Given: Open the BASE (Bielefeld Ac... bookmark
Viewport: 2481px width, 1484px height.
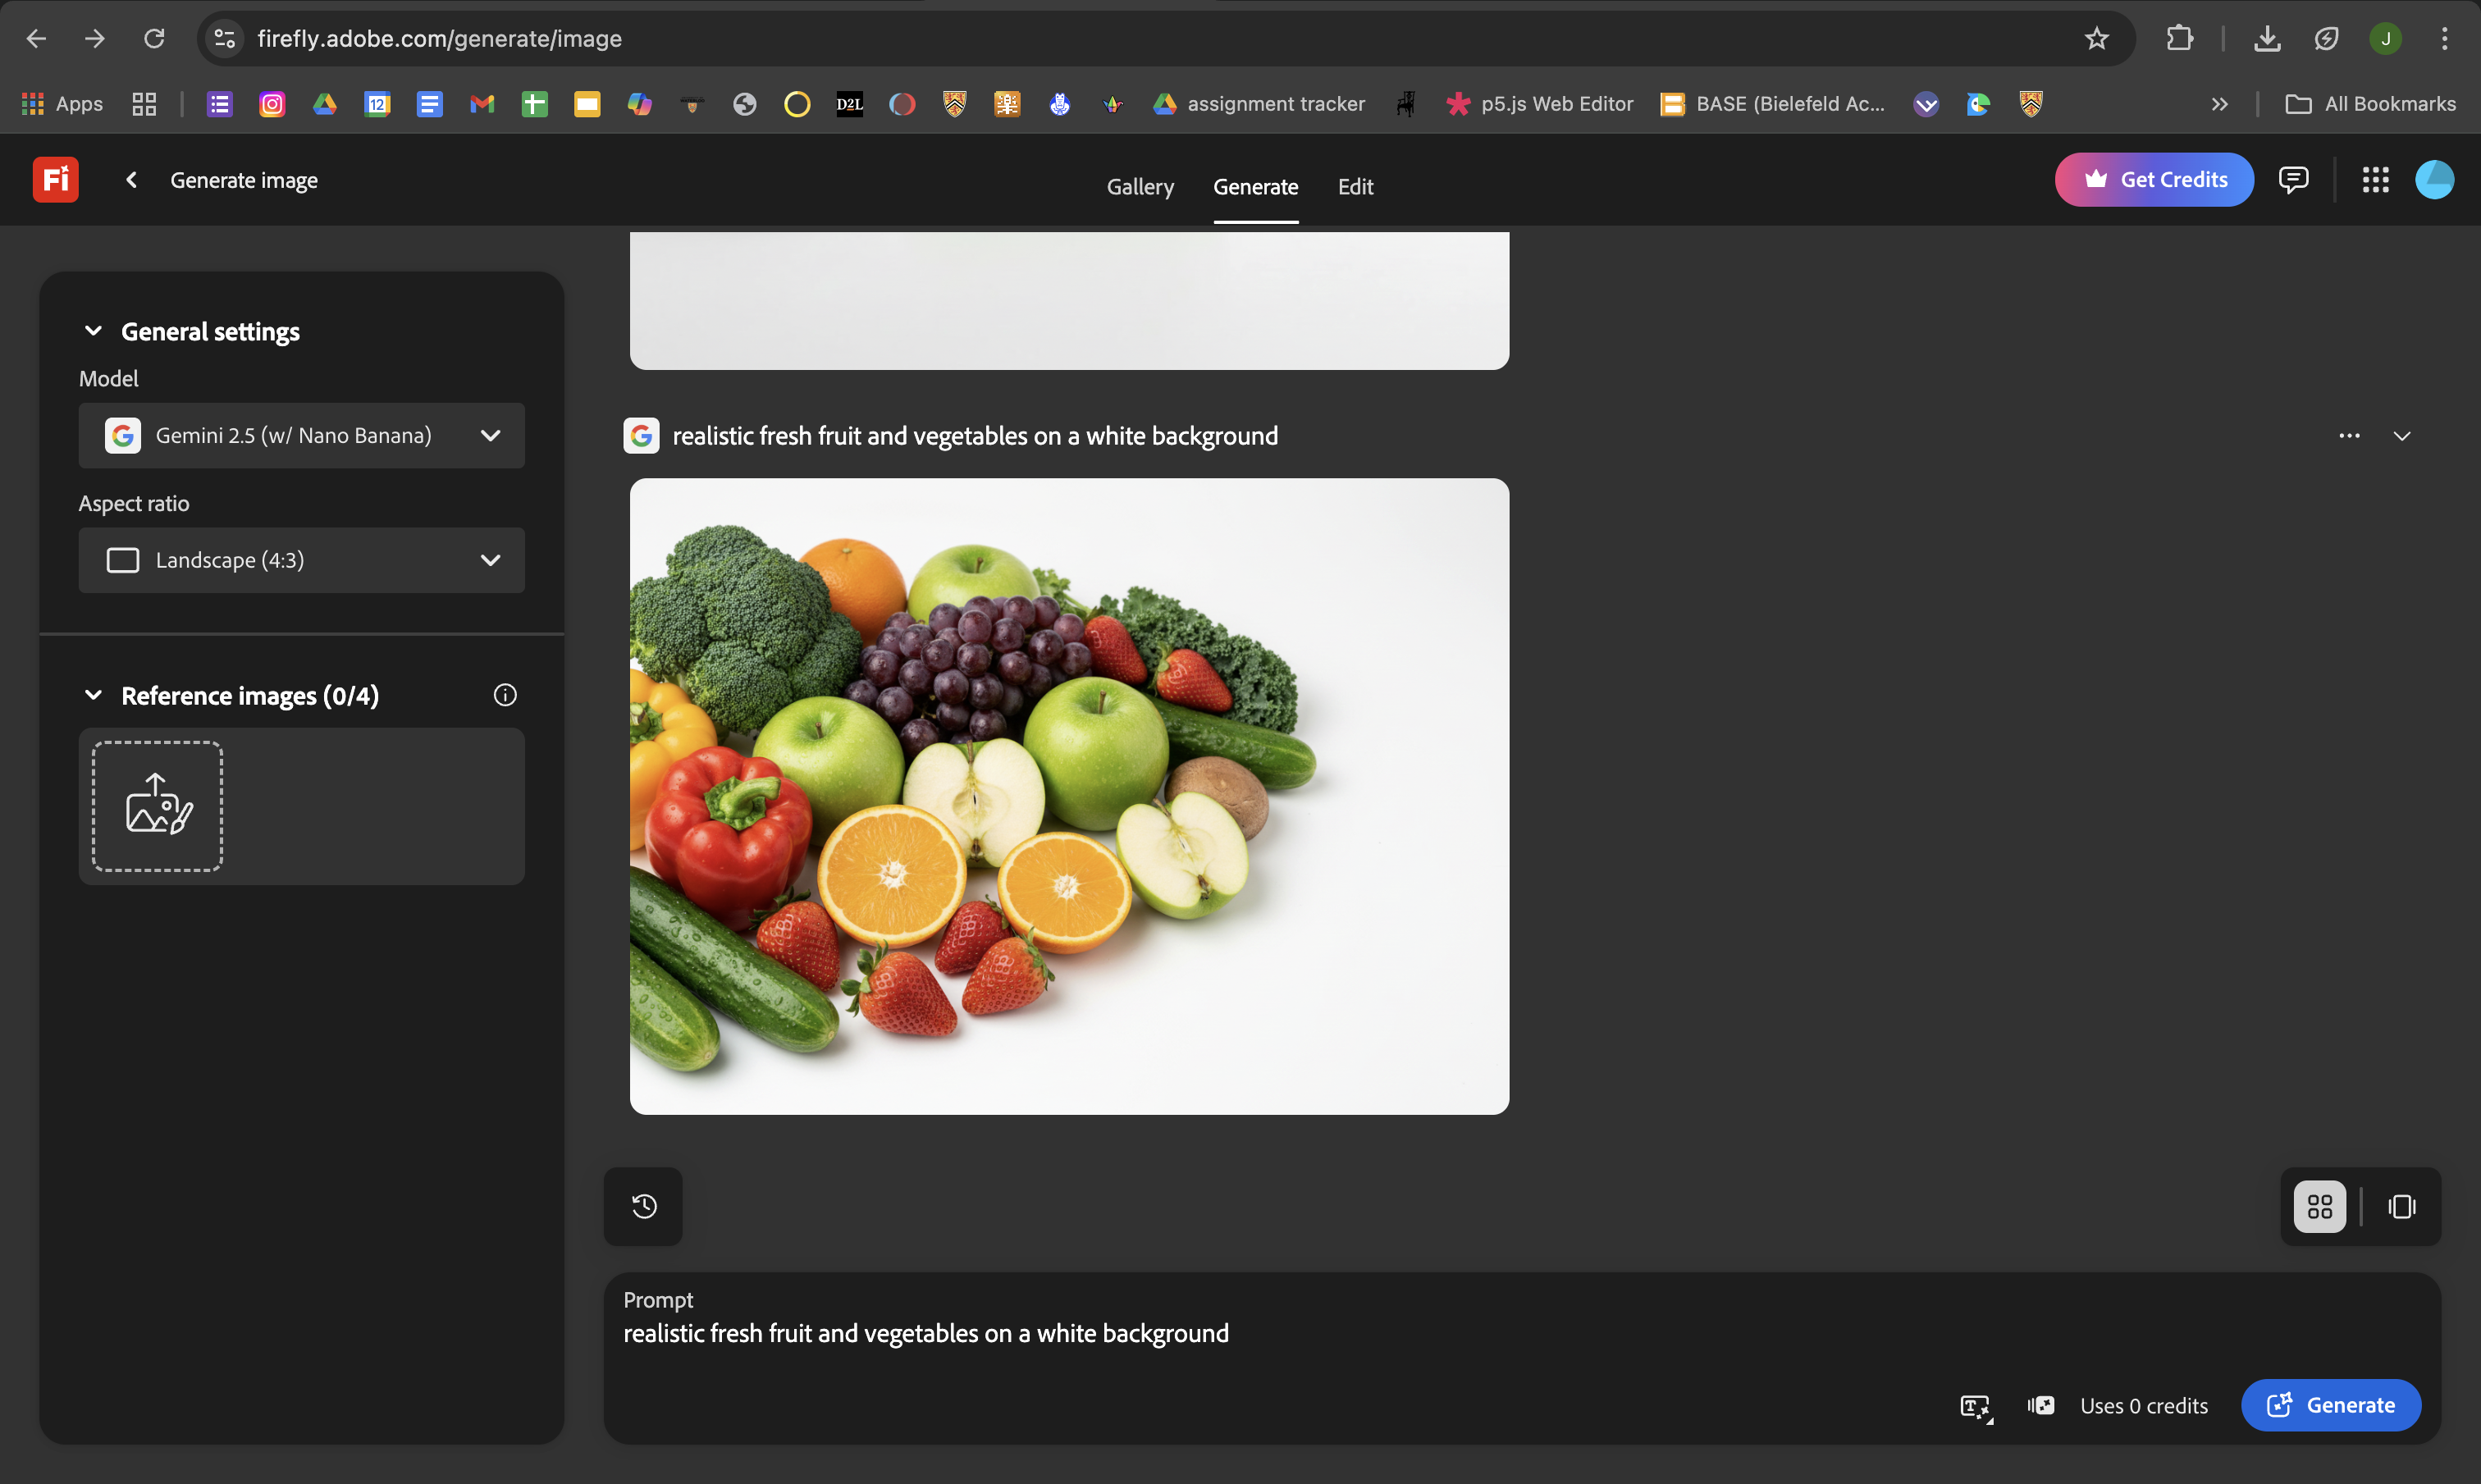Looking at the screenshot, I should pyautogui.click(x=1772, y=103).
